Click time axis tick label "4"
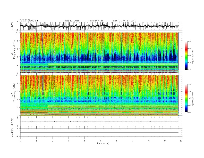The width and height of the screenshot is (204, 158). coord(84,141)
